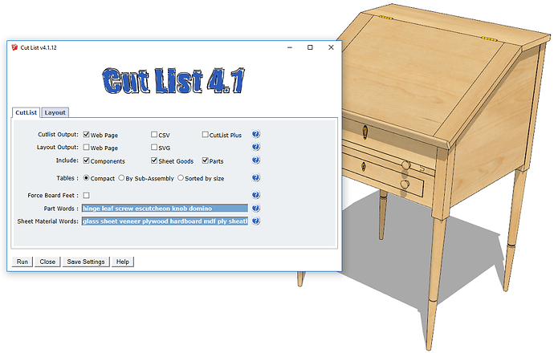Open help for the Layout Output row
Image resolution: width=554 pixels, height=353 pixels.
pos(256,147)
